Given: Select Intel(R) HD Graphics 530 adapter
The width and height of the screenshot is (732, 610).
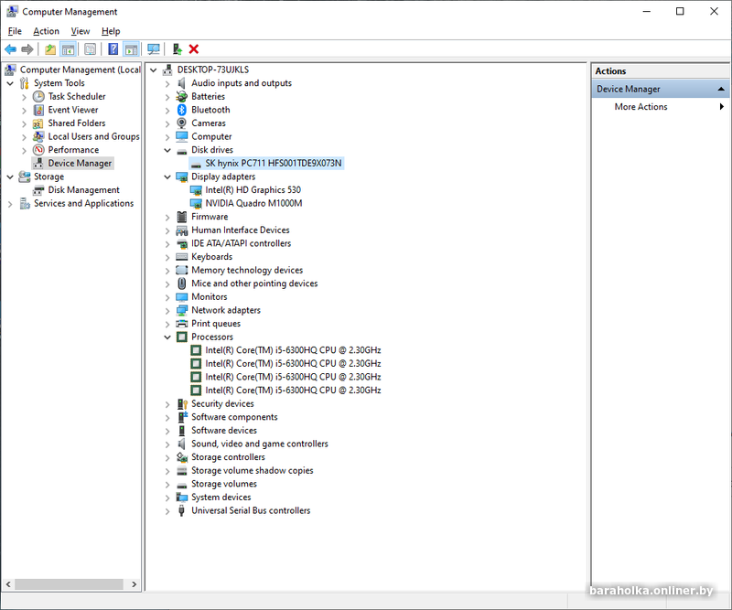Looking at the screenshot, I should point(253,190).
